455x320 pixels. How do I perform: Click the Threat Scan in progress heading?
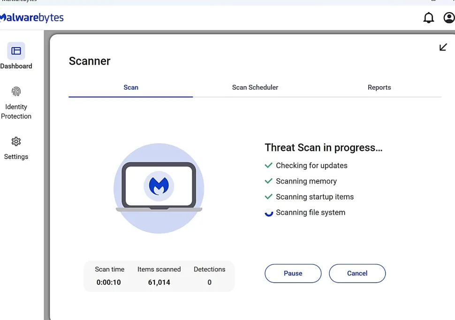point(324,147)
